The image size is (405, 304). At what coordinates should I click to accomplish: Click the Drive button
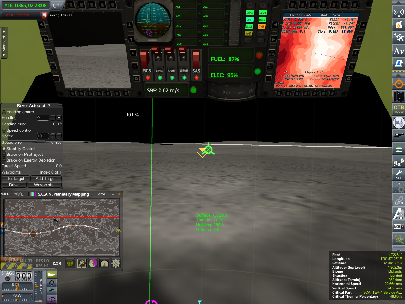[14, 185]
